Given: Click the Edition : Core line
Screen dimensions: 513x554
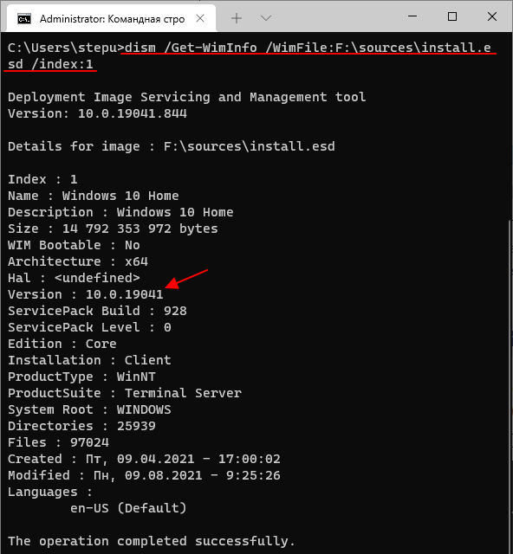Looking at the screenshot, I should 62,344.
